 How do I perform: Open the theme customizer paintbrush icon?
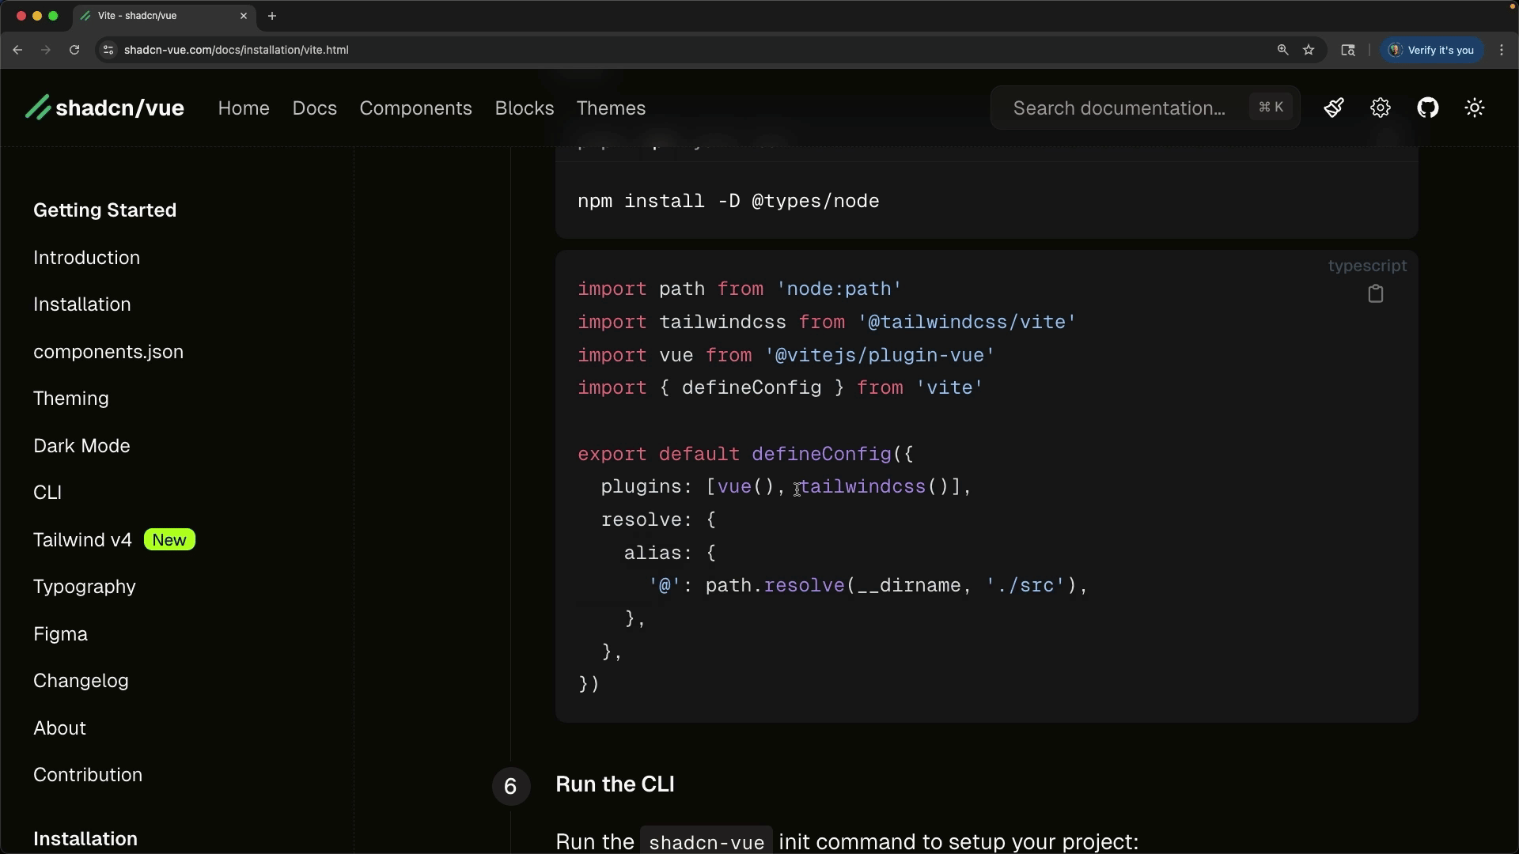(1334, 108)
